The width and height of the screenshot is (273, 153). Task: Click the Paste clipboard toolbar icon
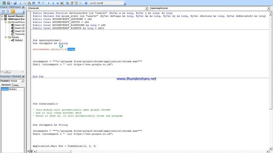click(x=29, y=3)
